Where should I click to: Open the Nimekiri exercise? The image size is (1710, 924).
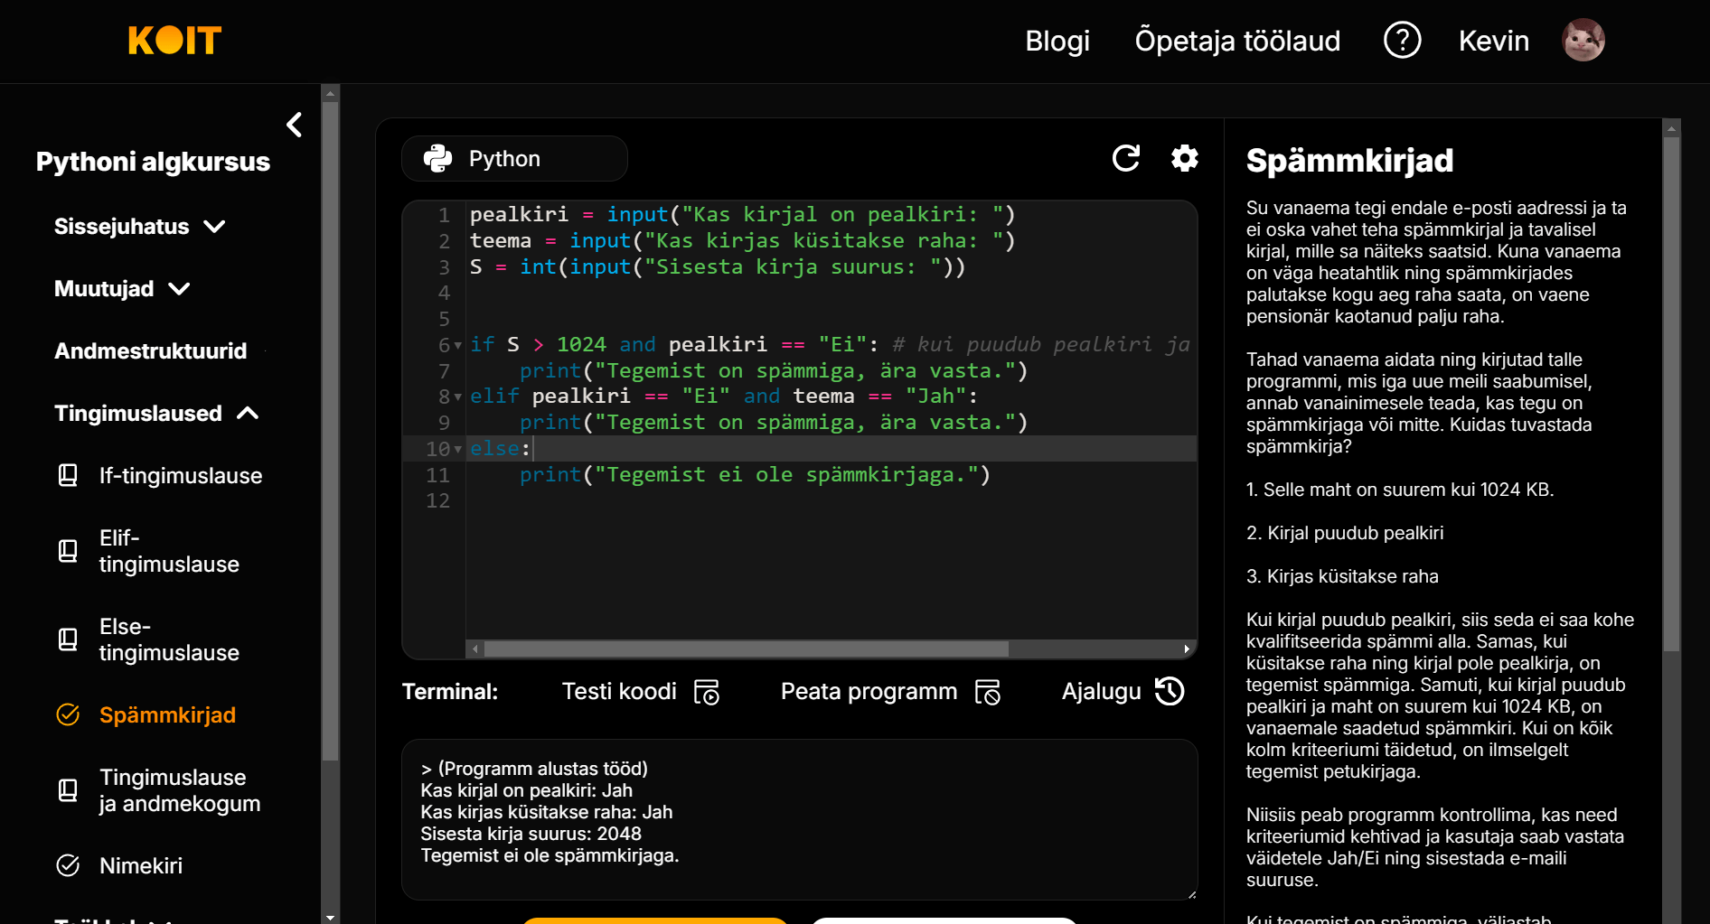pyautogui.click(x=141, y=866)
